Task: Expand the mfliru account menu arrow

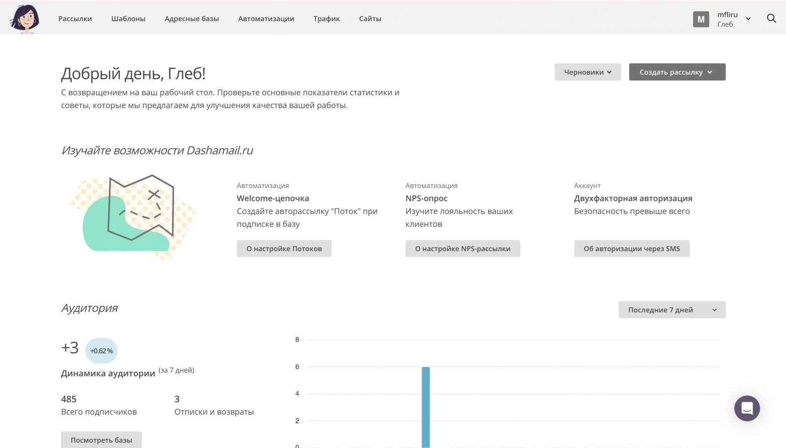Action: tap(748, 19)
